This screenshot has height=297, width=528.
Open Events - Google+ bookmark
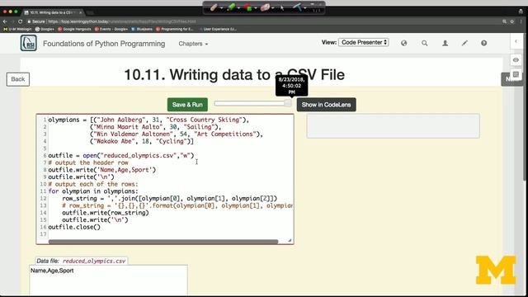111,30
